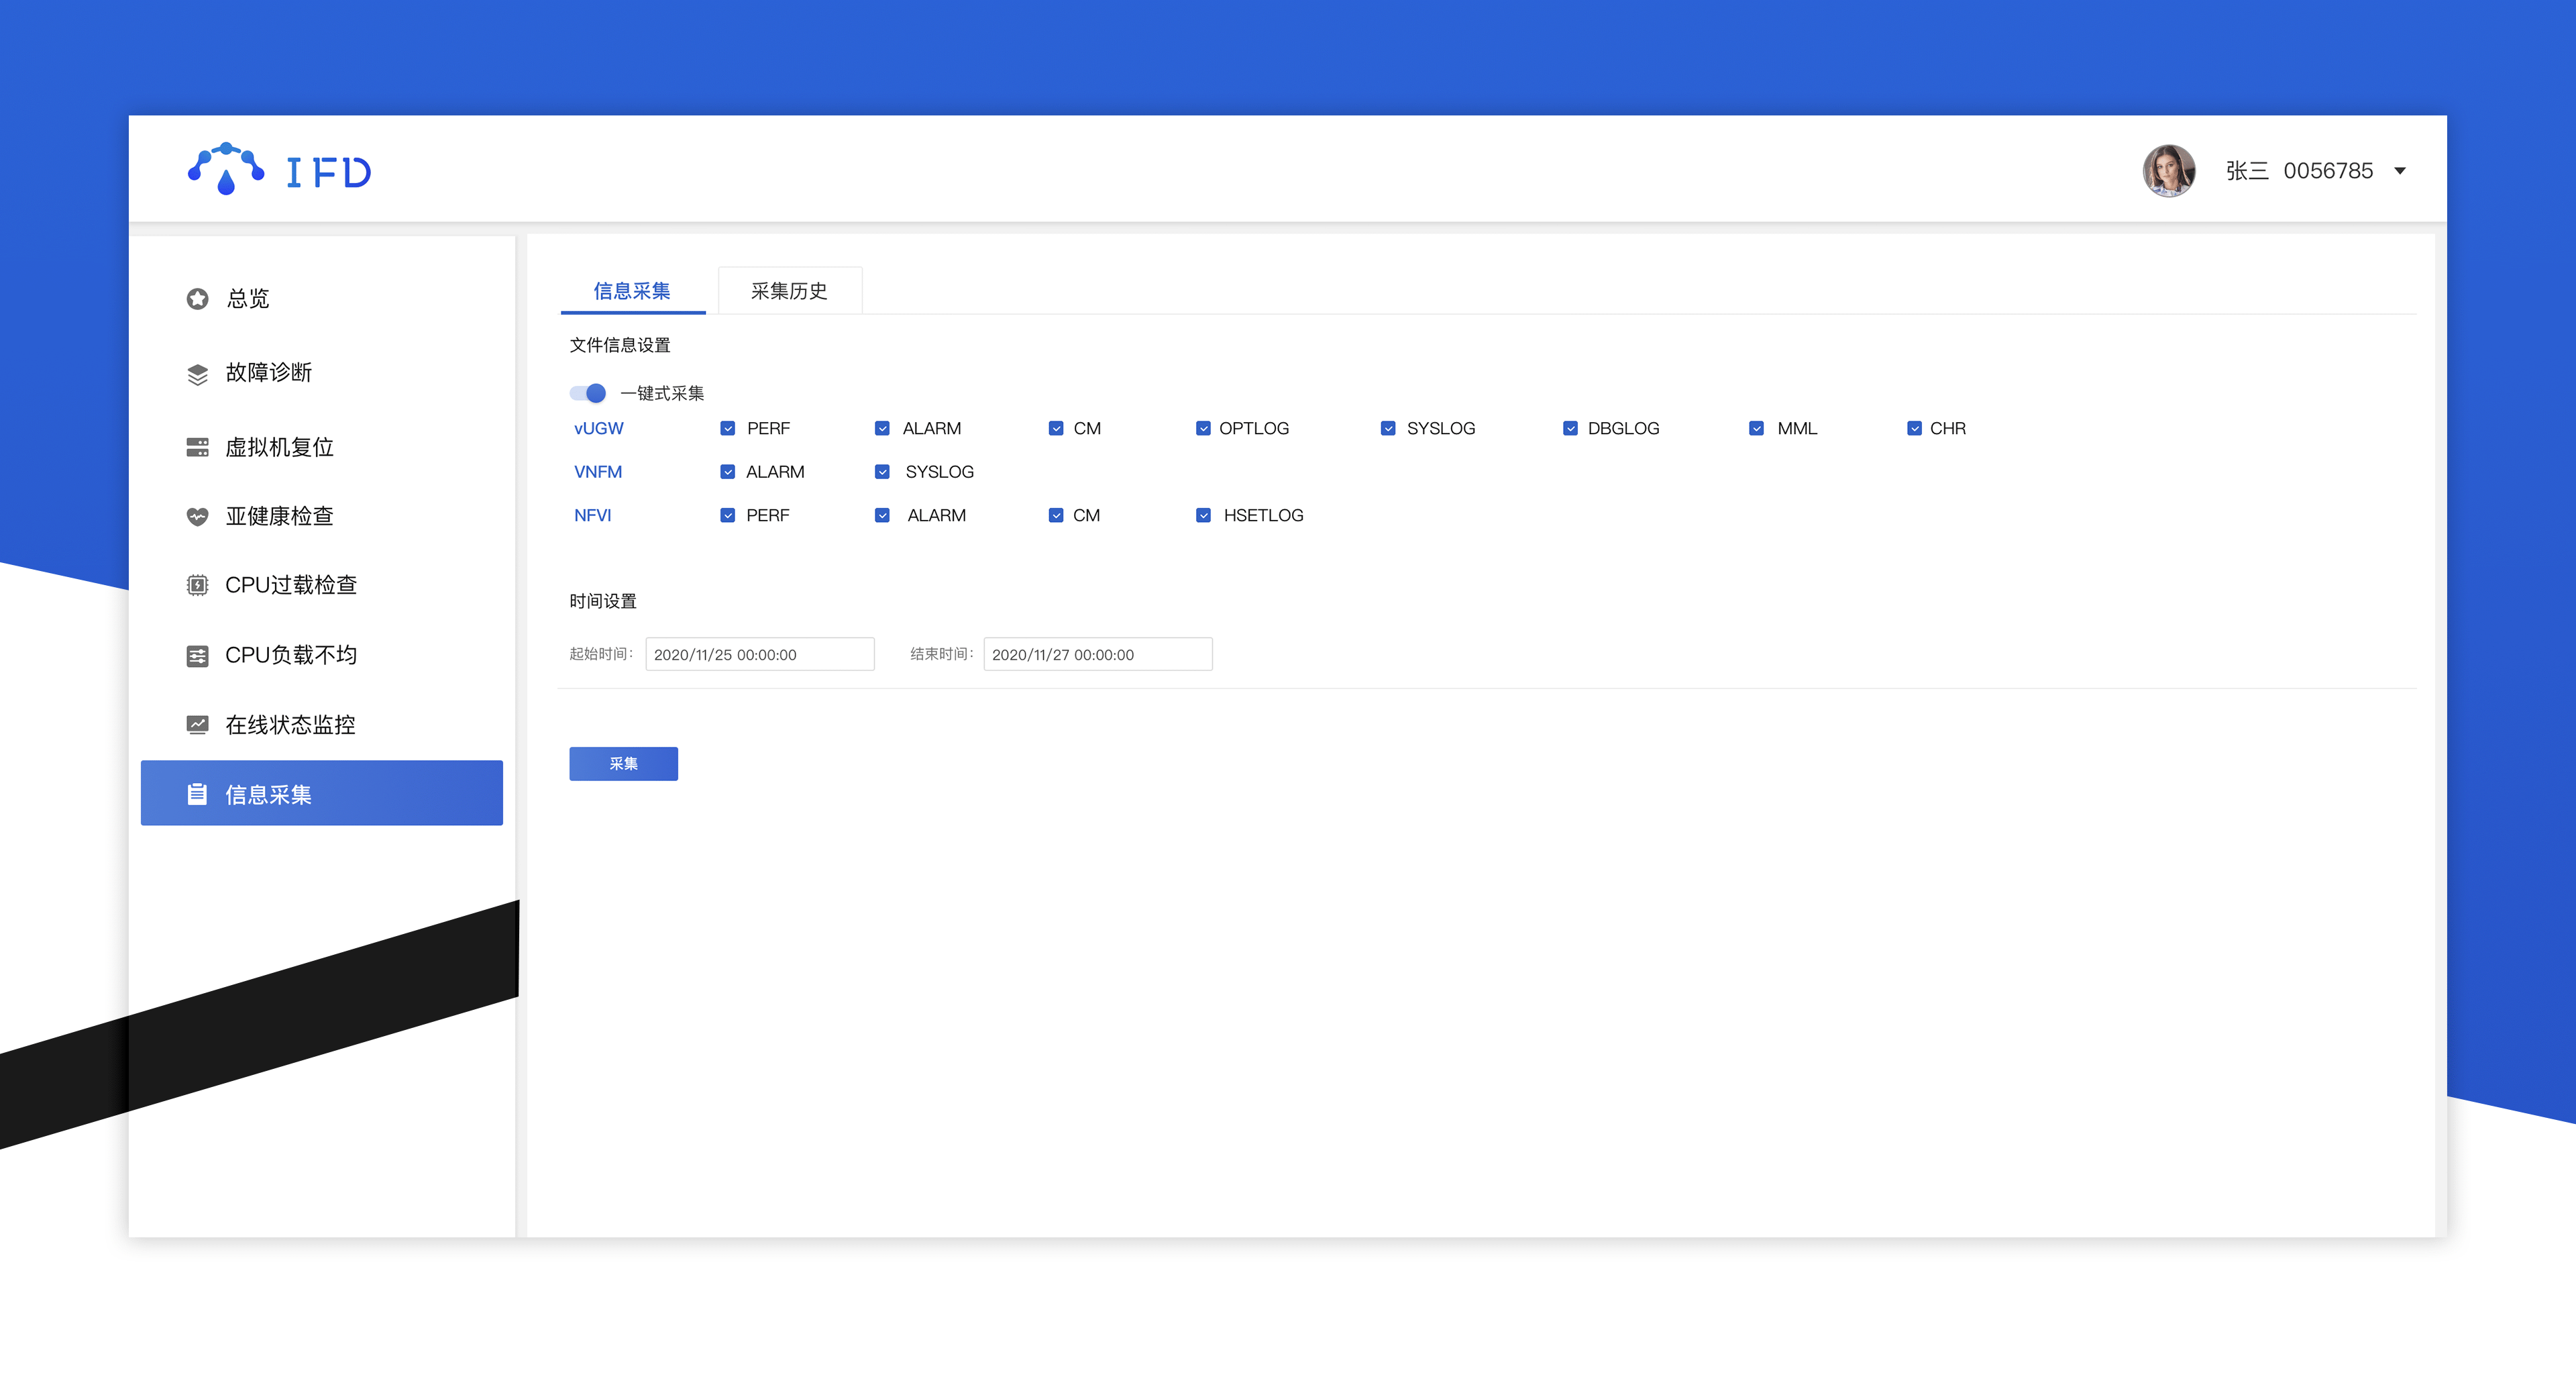Click the sliders icon for CPU负载不均
This screenshot has width=2576, height=1389.
197,655
